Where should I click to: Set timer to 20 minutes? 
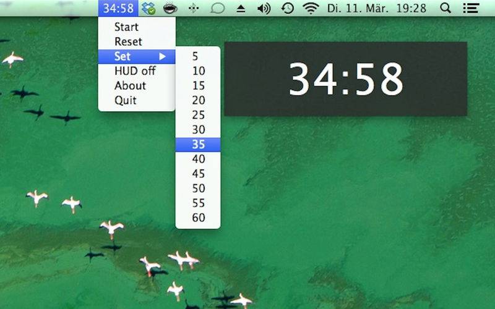[198, 100]
